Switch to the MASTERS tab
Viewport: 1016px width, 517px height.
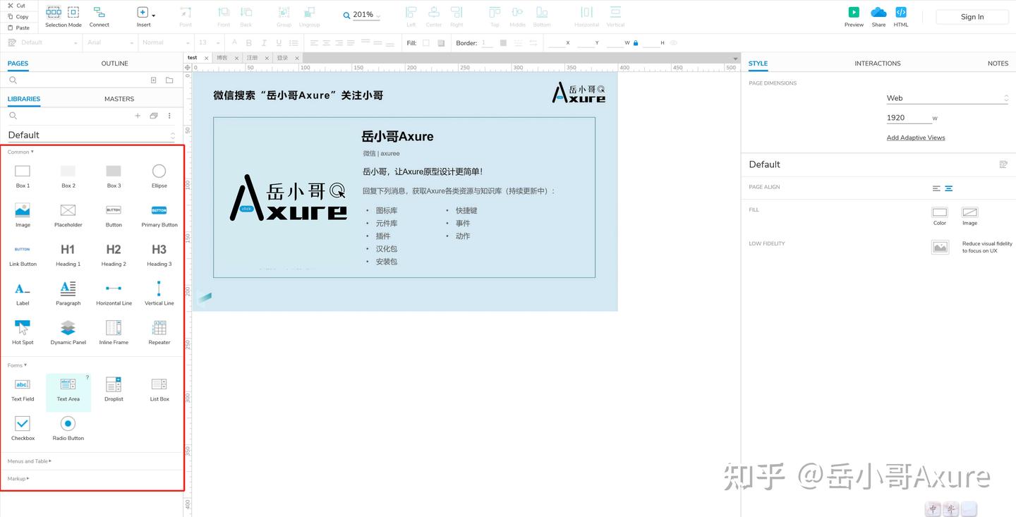click(119, 99)
